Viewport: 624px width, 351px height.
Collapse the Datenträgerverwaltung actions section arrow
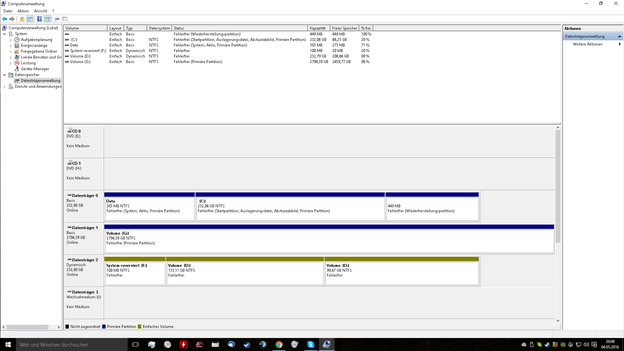point(619,36)
